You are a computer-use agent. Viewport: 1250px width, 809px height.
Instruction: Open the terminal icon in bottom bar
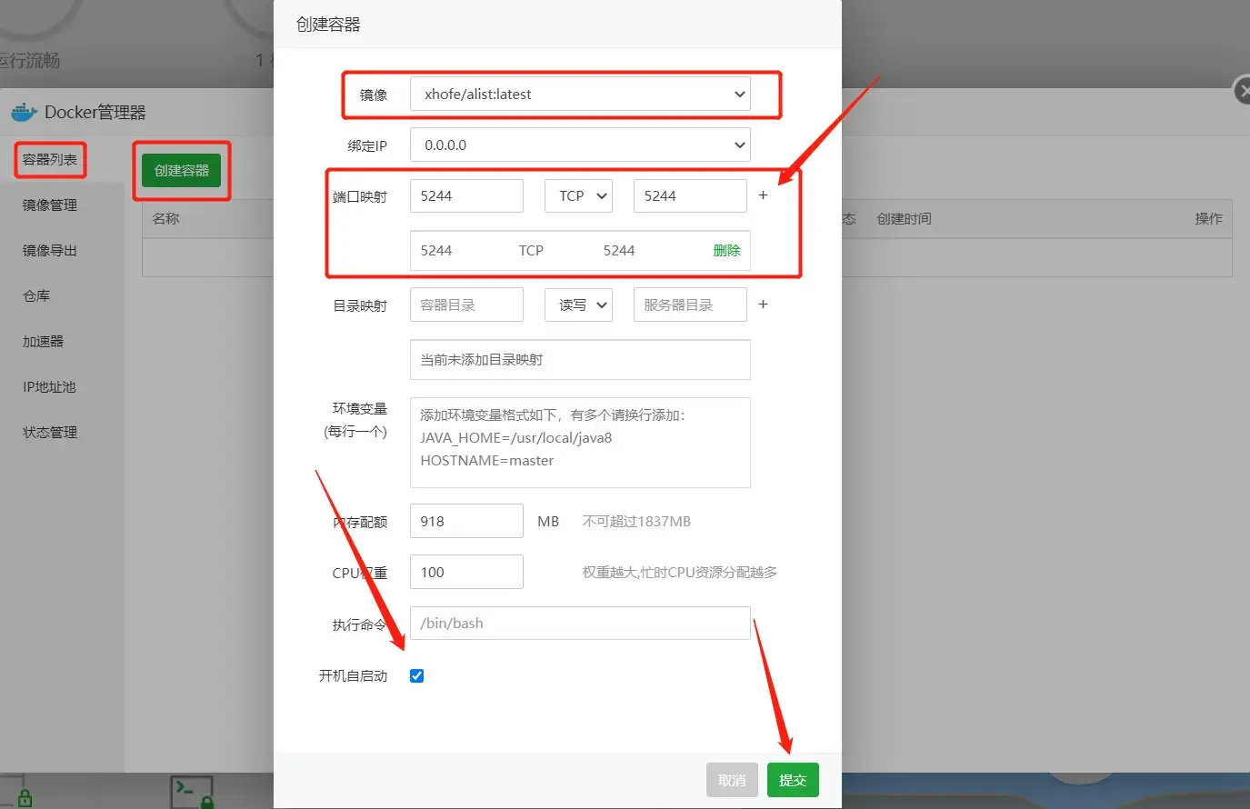pos(191,791)
